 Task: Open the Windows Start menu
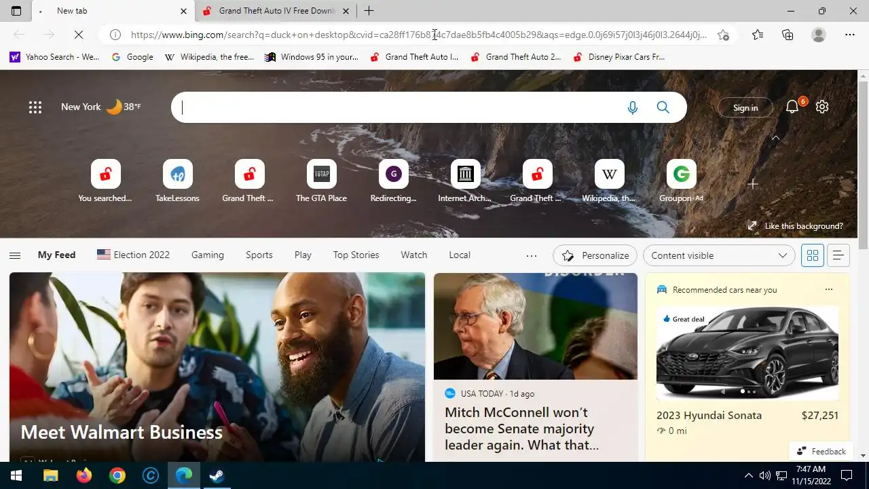[16, 475]
